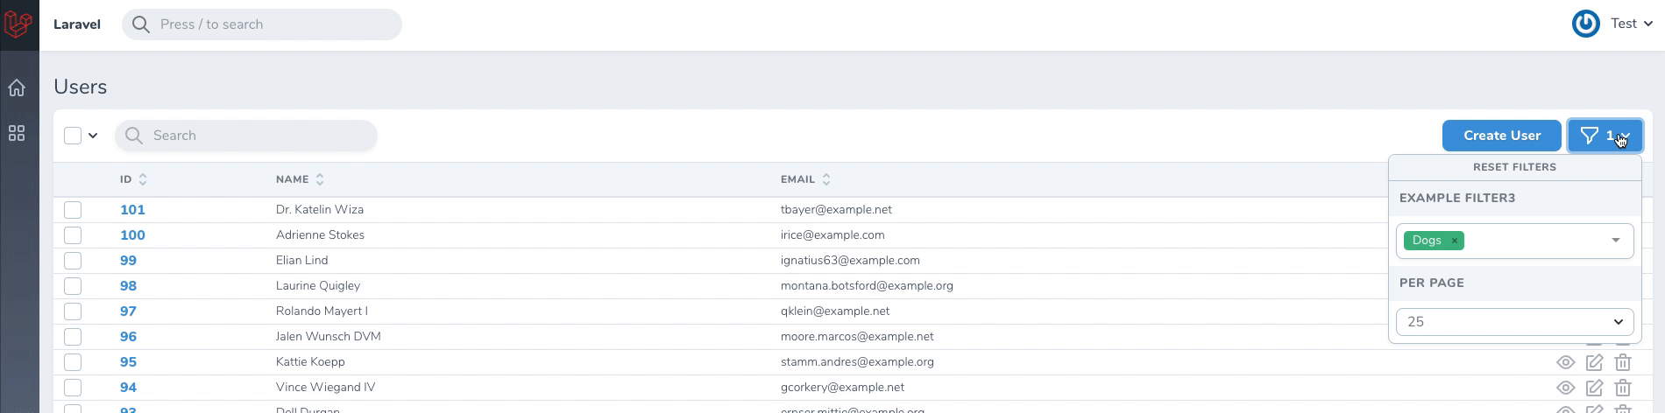Viewport: 1665px width, 413px height.
Task: Open the Per Page dropdown
Action: [1514, 322]
